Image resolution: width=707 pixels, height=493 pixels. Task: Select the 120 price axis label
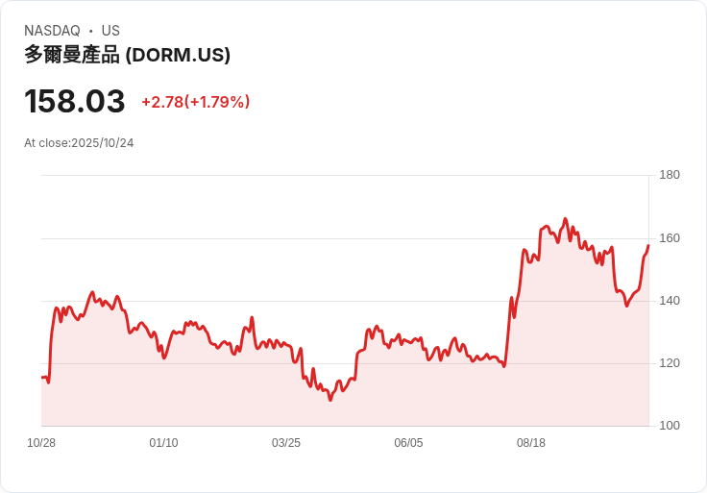pyautogui.click(x=670, y=363)
